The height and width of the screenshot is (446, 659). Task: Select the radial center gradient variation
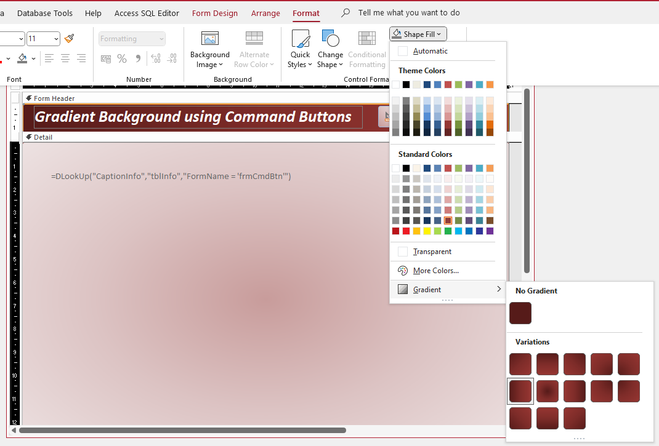(x=547, y=391)
